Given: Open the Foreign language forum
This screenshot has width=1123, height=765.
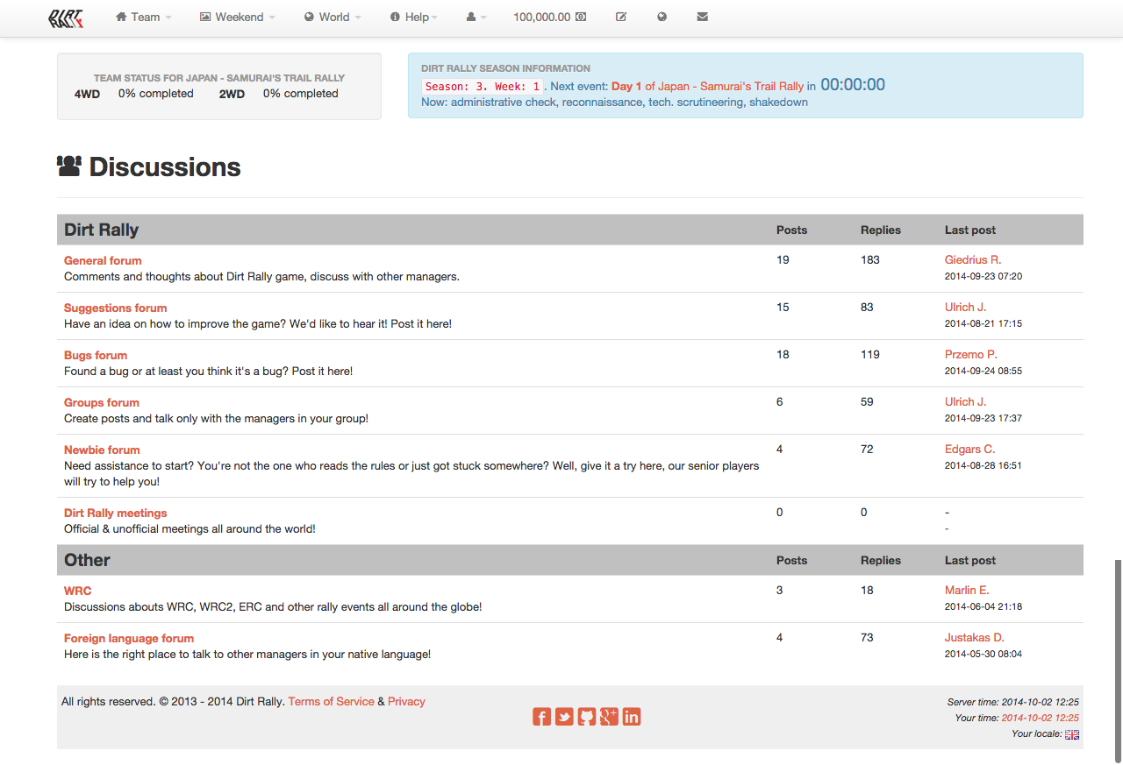Looking at the screenshot, I should (129, 638).
